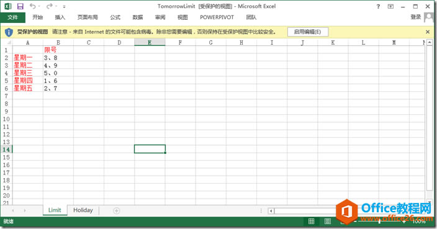
Task: Open the Customize Quick Access Toolbar dropdown
Action: click(x=64, y=6)
